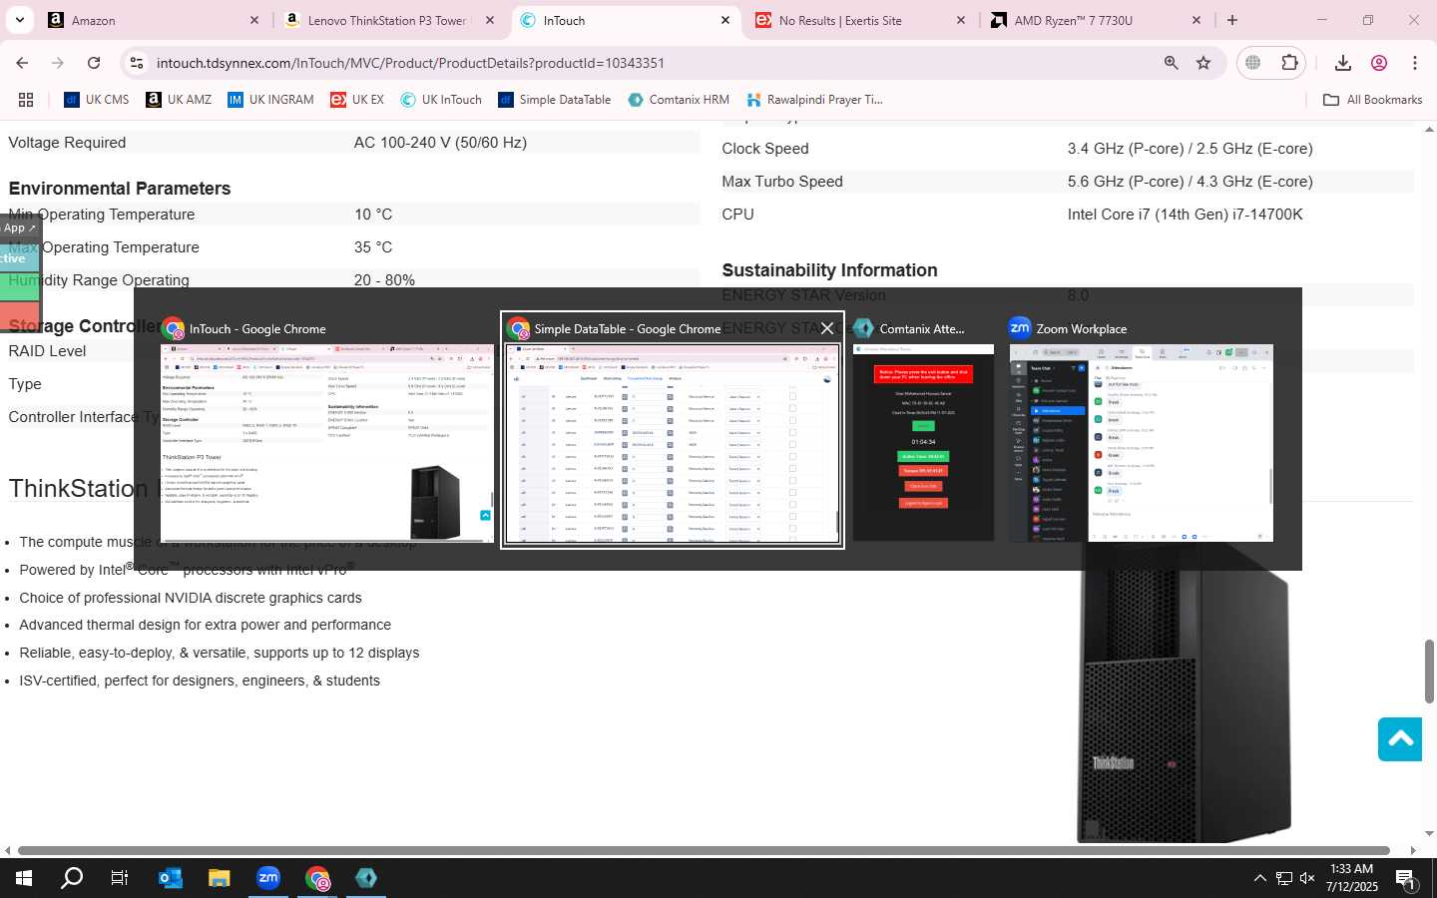
Task: Reload the current InTouch page
Action: click(94, 63)
